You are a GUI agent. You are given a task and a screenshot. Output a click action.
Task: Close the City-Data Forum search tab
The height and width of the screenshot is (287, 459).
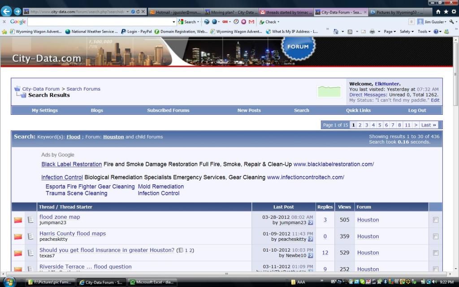click(365, 12)
